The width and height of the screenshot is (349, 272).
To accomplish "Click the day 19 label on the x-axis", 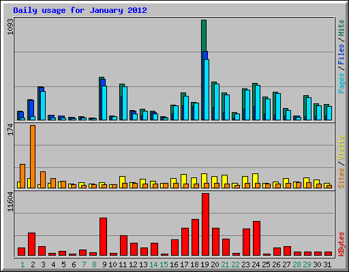I will coord(204,265).
